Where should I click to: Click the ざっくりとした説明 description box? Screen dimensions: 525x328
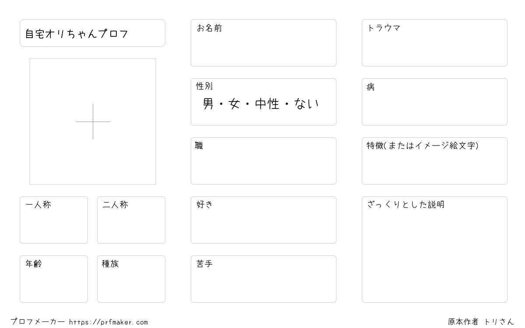click(x=434, y=249)
